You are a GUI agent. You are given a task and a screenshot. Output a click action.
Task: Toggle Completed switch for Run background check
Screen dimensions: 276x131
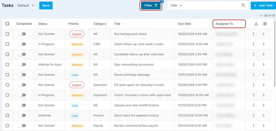coord(23,34)
